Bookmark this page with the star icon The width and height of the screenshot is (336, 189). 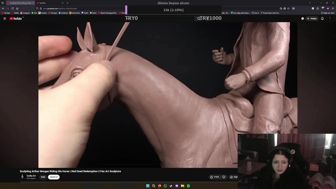288,8
